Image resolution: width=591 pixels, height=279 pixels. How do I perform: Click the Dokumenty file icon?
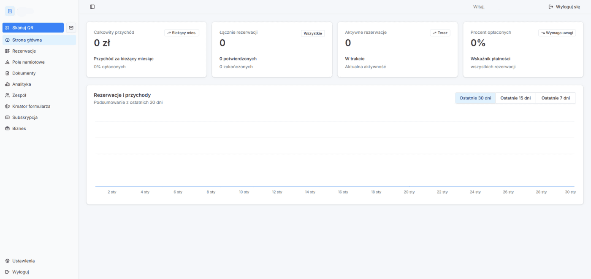[8, 73]
